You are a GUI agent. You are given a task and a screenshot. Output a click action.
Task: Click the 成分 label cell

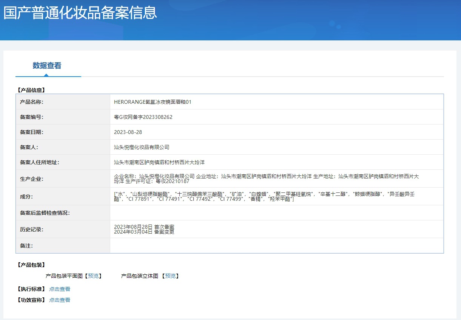click(63, 196)
